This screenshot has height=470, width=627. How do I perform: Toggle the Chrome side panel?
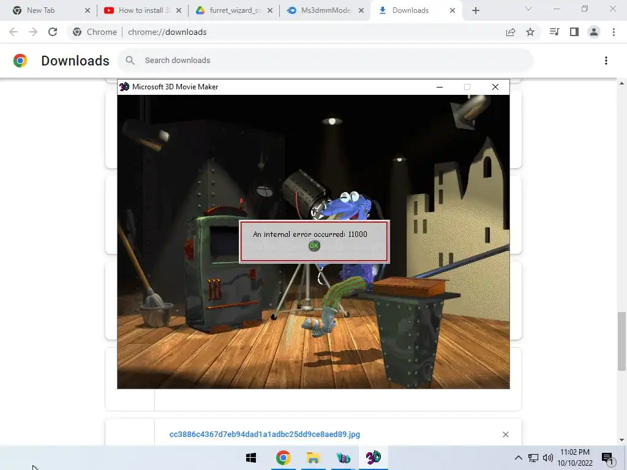coord(574,32)
